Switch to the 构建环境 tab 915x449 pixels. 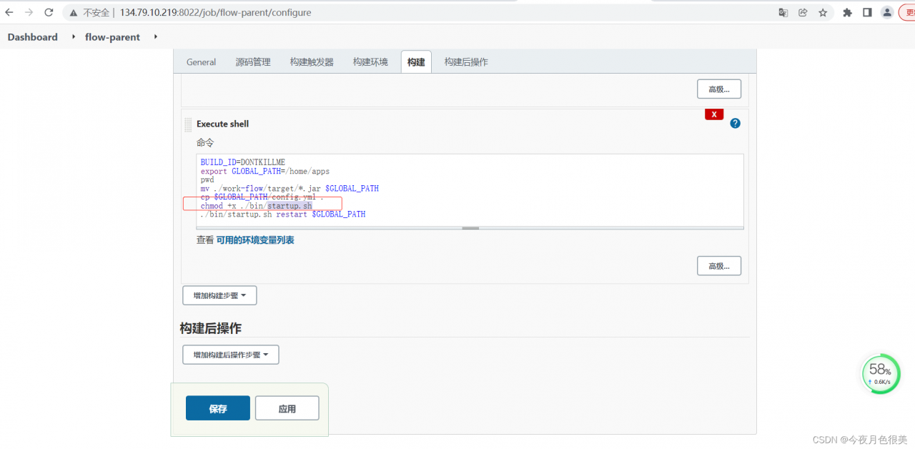coord(370,62)
